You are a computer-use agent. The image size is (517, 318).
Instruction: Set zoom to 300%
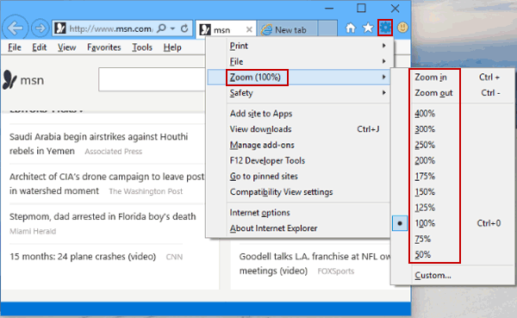click(452, 129)
